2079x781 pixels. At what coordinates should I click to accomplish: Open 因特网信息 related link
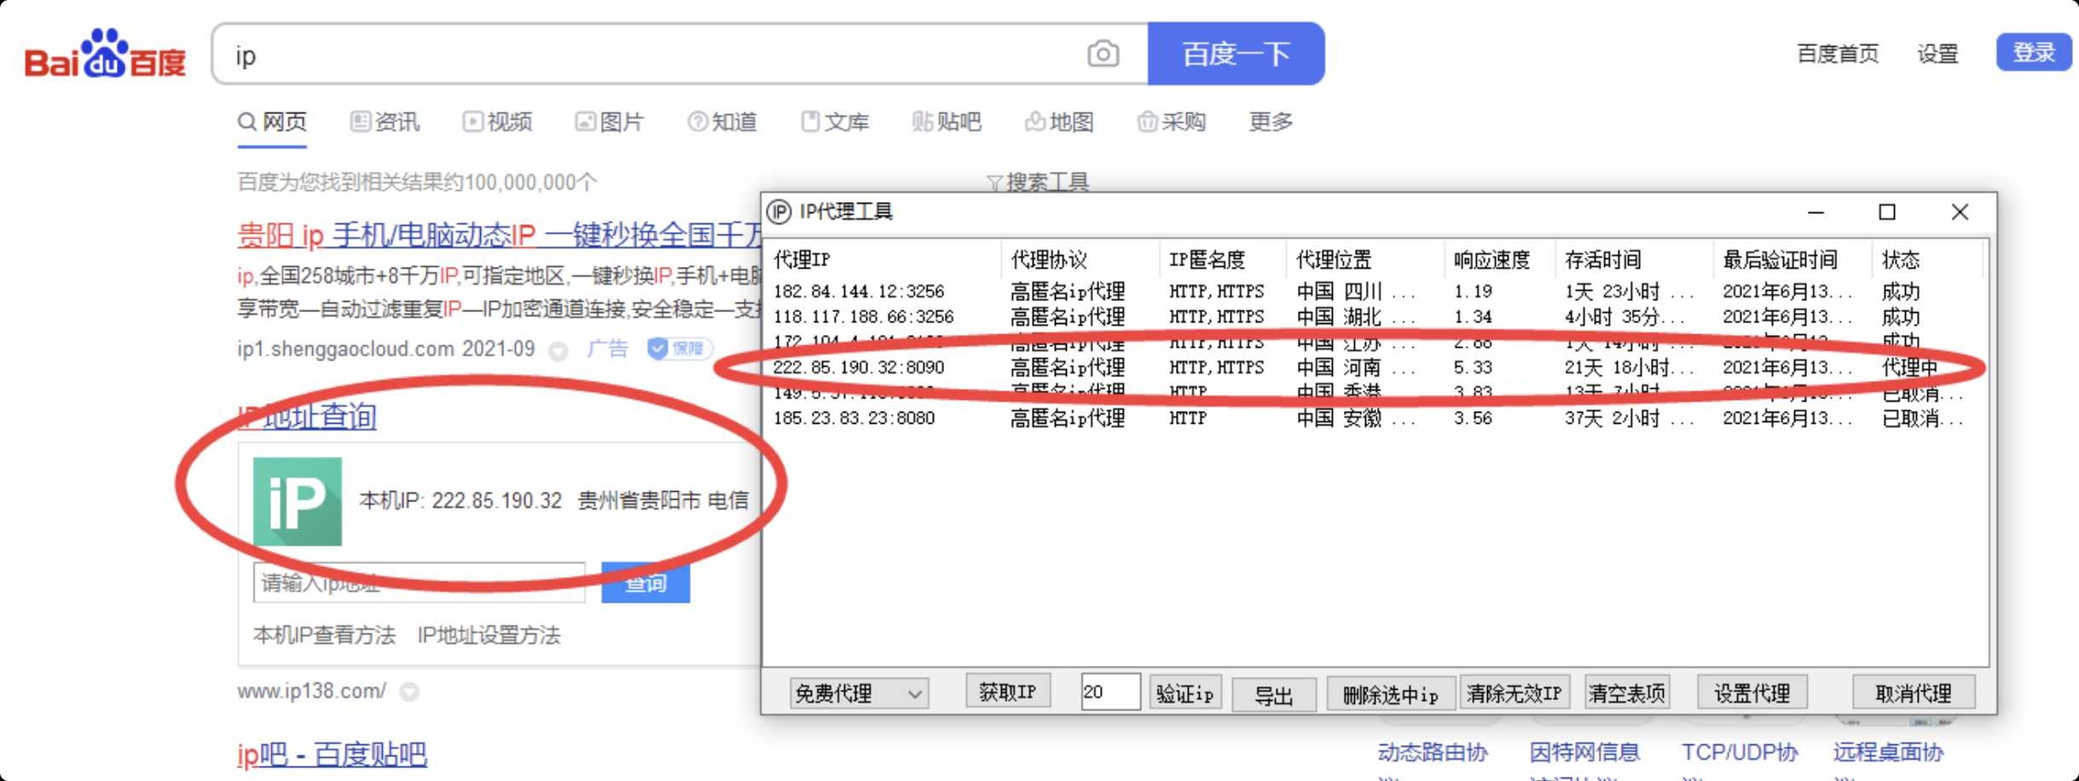(1584, 753)
